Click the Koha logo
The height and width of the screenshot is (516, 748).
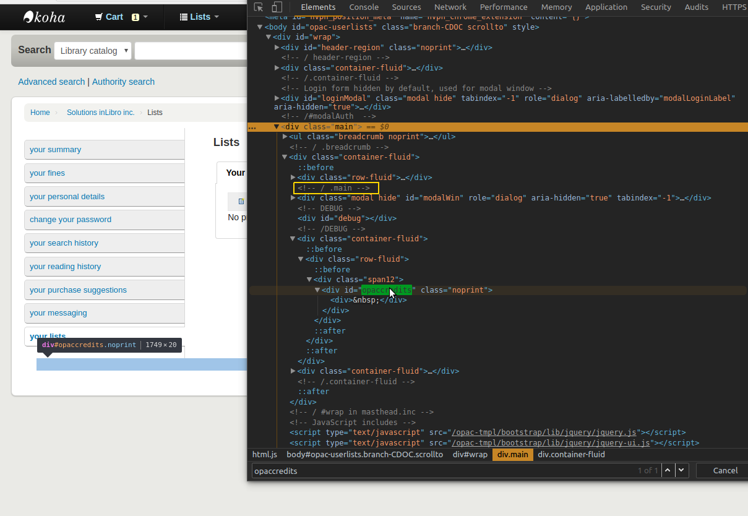click(x=44, y=17)
